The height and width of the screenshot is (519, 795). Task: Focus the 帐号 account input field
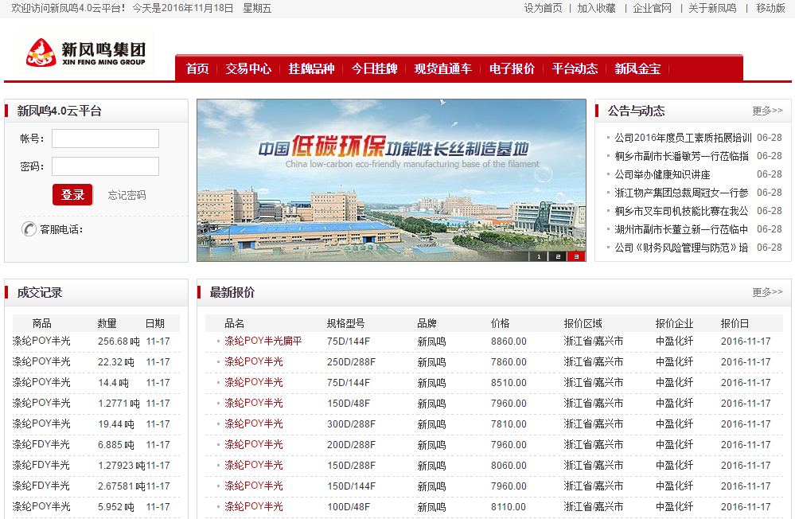(x=106, y=139)
